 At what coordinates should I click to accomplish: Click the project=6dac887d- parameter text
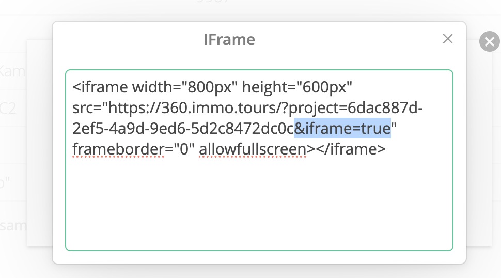[x=356, y=109]
